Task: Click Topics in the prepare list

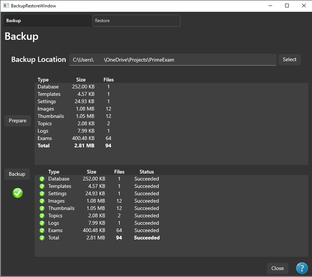Action: click(45, 123)
